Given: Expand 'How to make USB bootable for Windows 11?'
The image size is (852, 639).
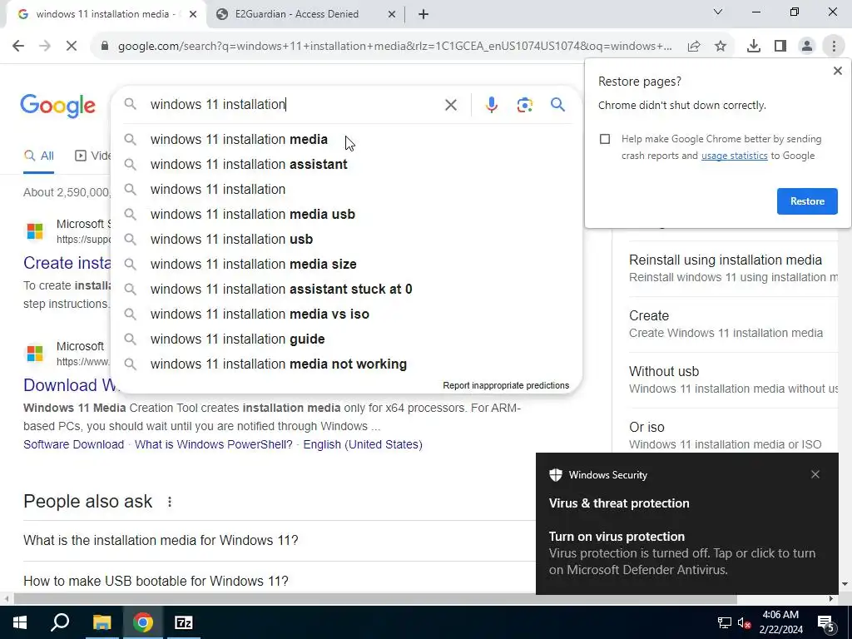Looking at the screenshot, I should (x=280, y=581).
